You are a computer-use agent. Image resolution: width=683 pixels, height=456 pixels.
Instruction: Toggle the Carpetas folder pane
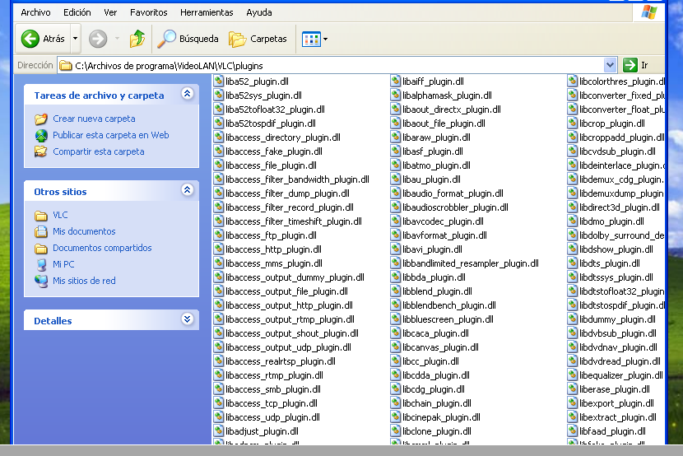point(258,39)
